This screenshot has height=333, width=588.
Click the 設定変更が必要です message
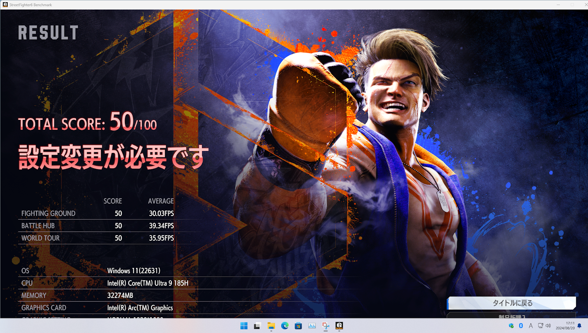pyautogui.click(x=114, y=157)
